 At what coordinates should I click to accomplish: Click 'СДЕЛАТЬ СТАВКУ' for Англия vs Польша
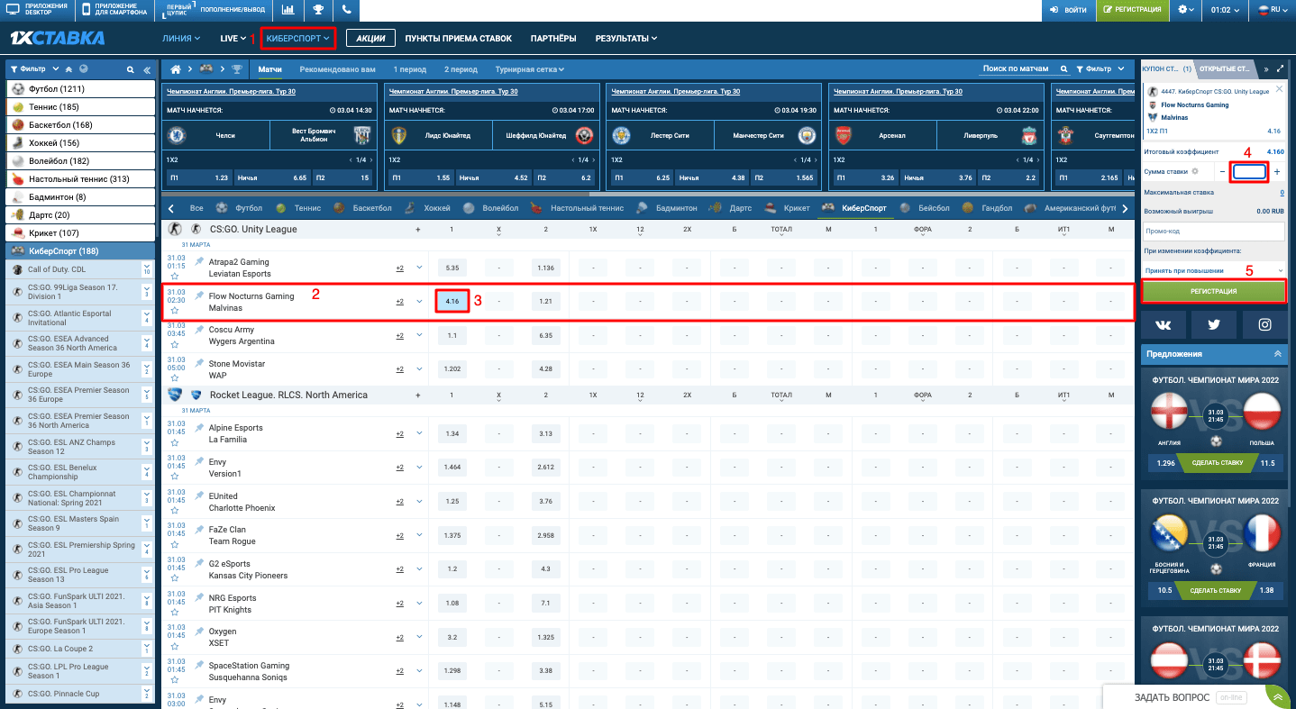[x=1218, y=463]
